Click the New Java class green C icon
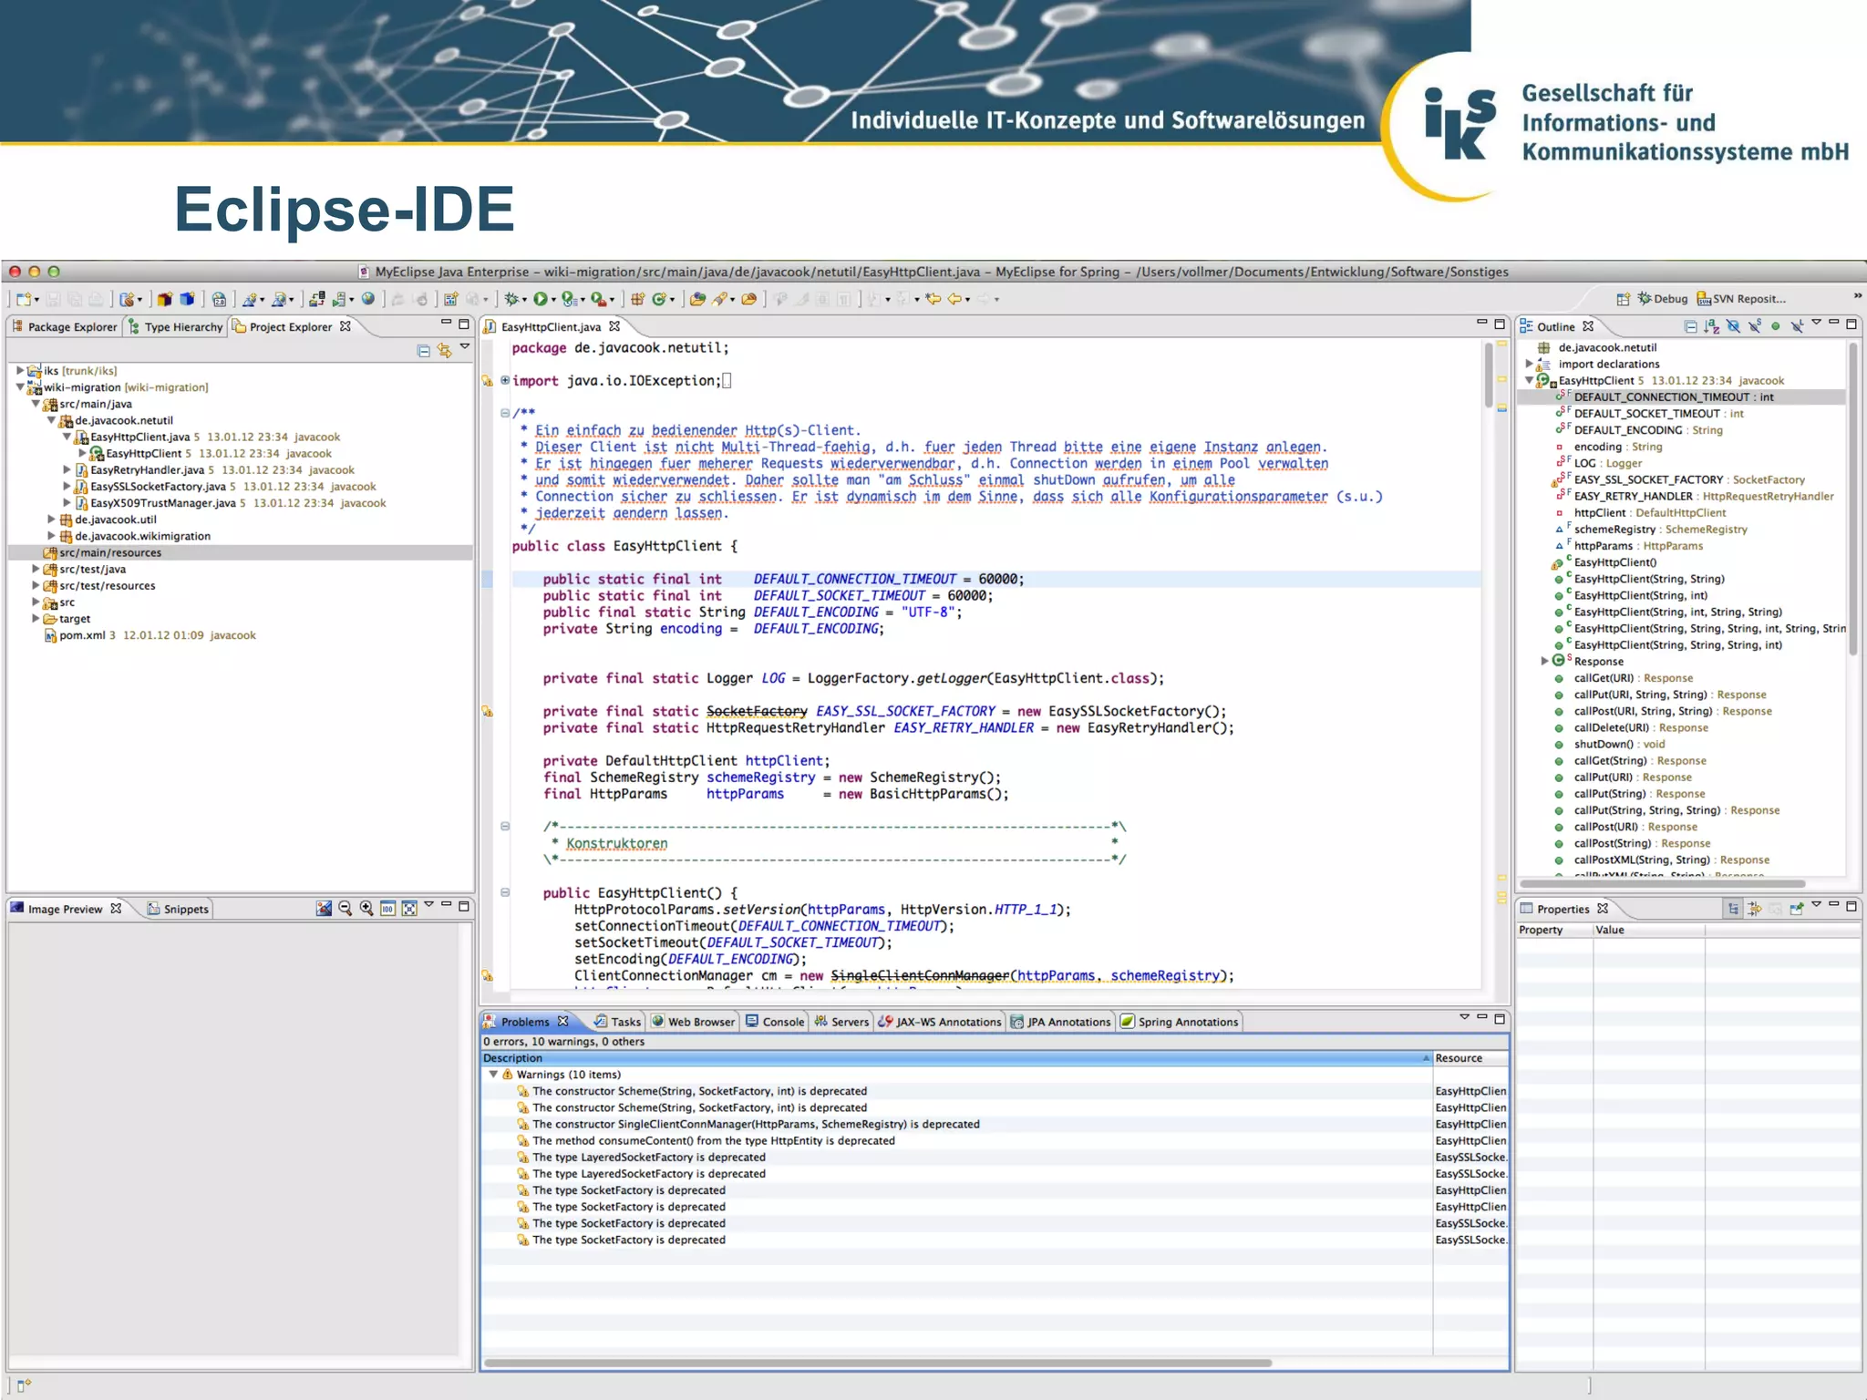Image resolution: width=1867 pixels, height=1400 pixels. 658,299
